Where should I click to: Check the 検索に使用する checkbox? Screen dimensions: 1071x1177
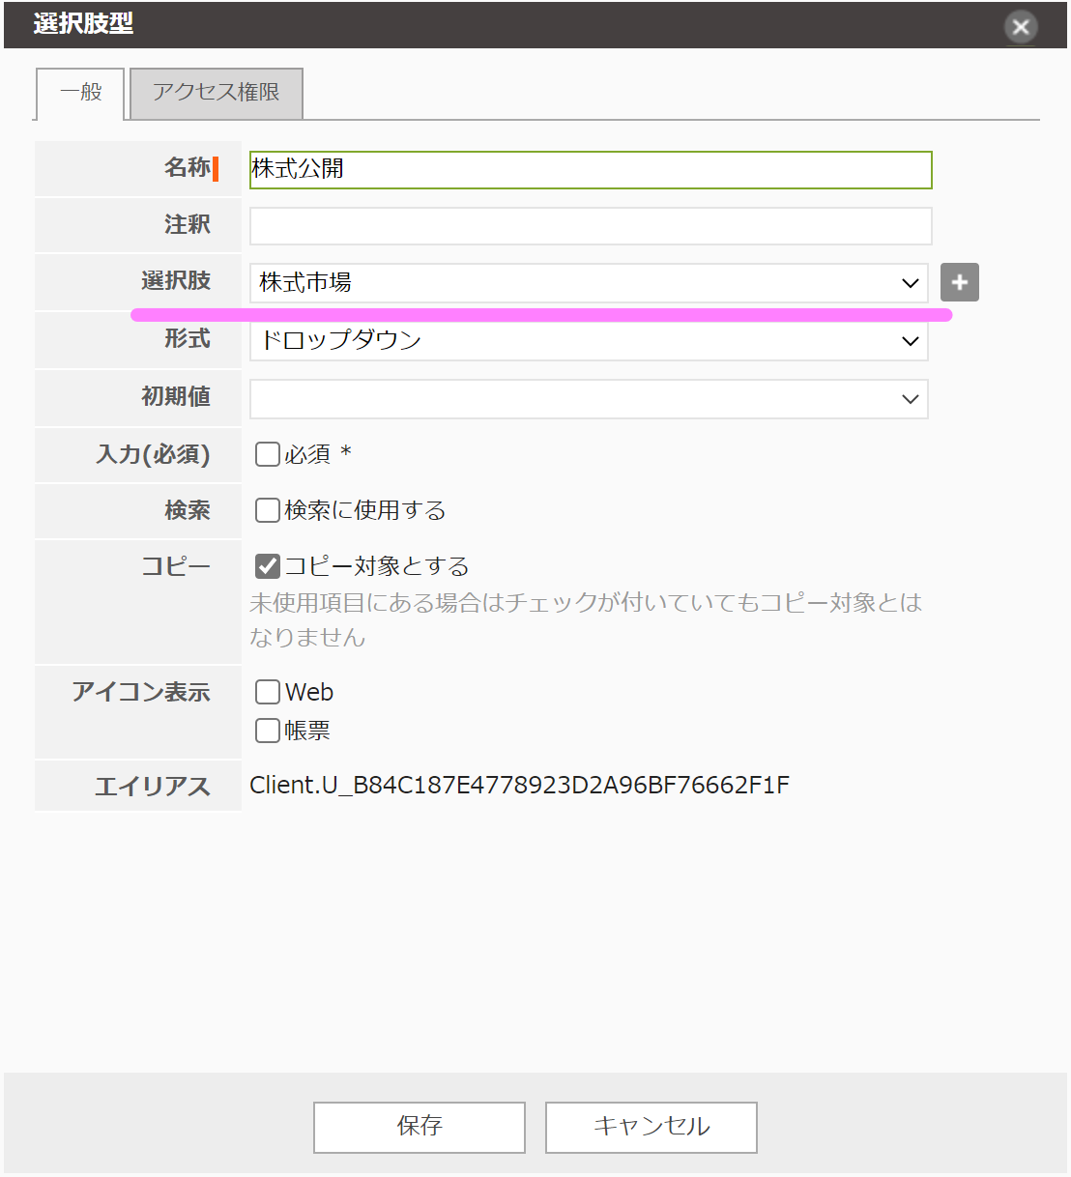(x=268, y=510)
